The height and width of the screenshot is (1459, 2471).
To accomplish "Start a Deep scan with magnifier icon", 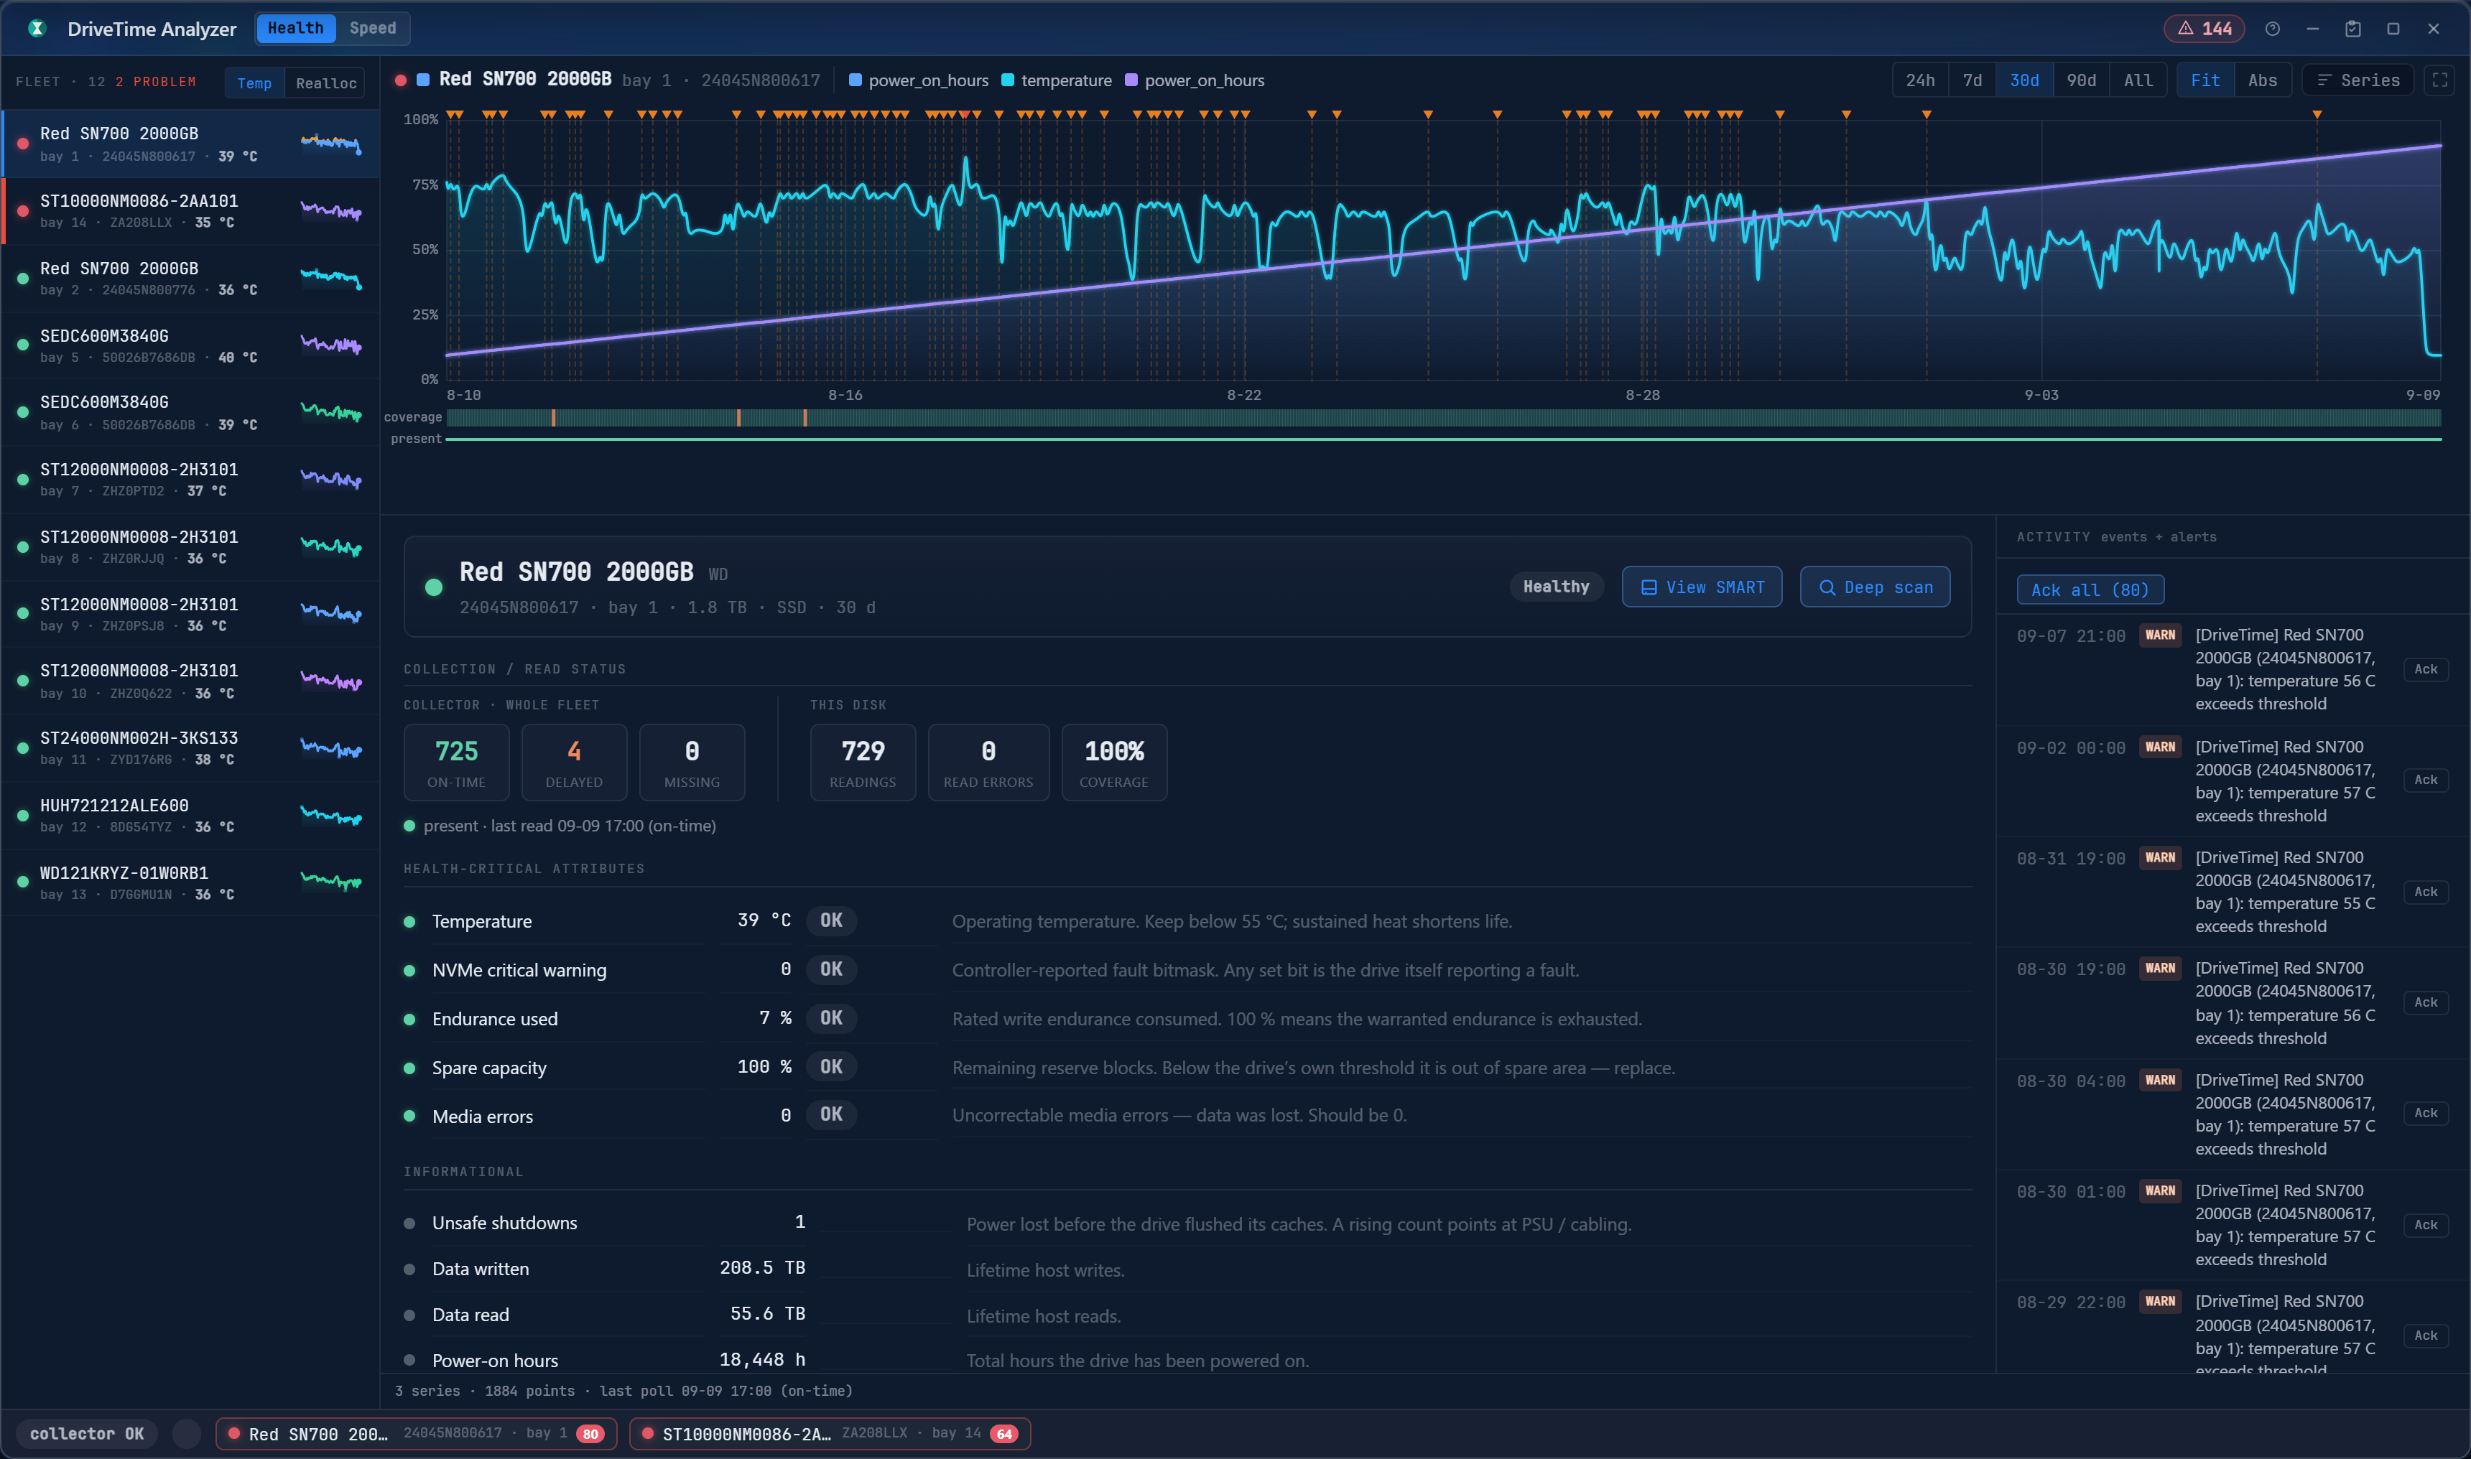I will coord(1827,588).
